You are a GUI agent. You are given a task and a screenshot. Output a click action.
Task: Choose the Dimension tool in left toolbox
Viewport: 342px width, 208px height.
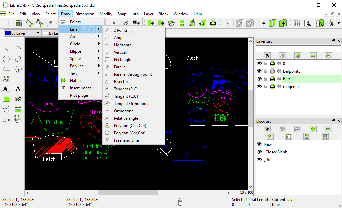tap(18, 89)
